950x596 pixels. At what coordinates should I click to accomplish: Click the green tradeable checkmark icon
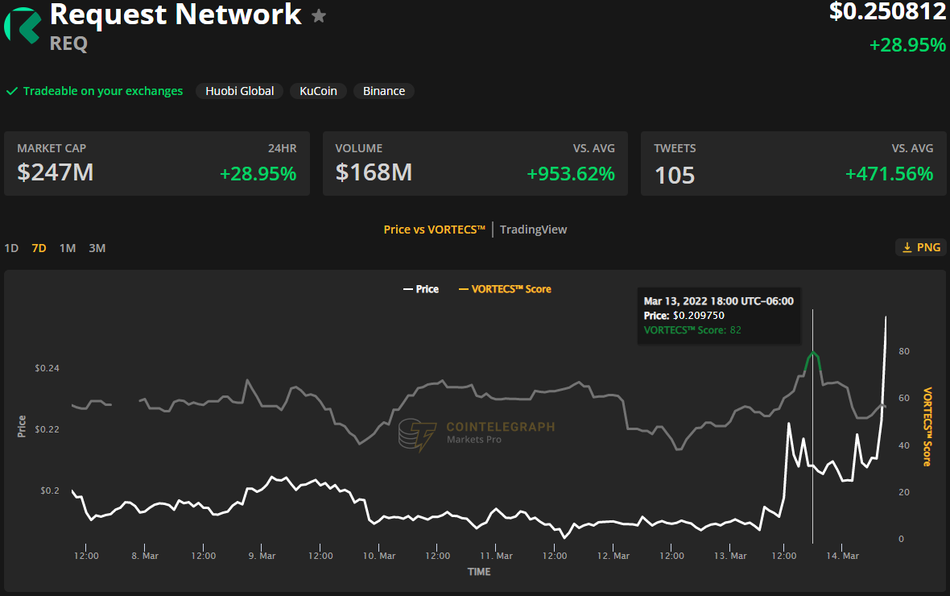pyautogui.click(x=12, y=91)
